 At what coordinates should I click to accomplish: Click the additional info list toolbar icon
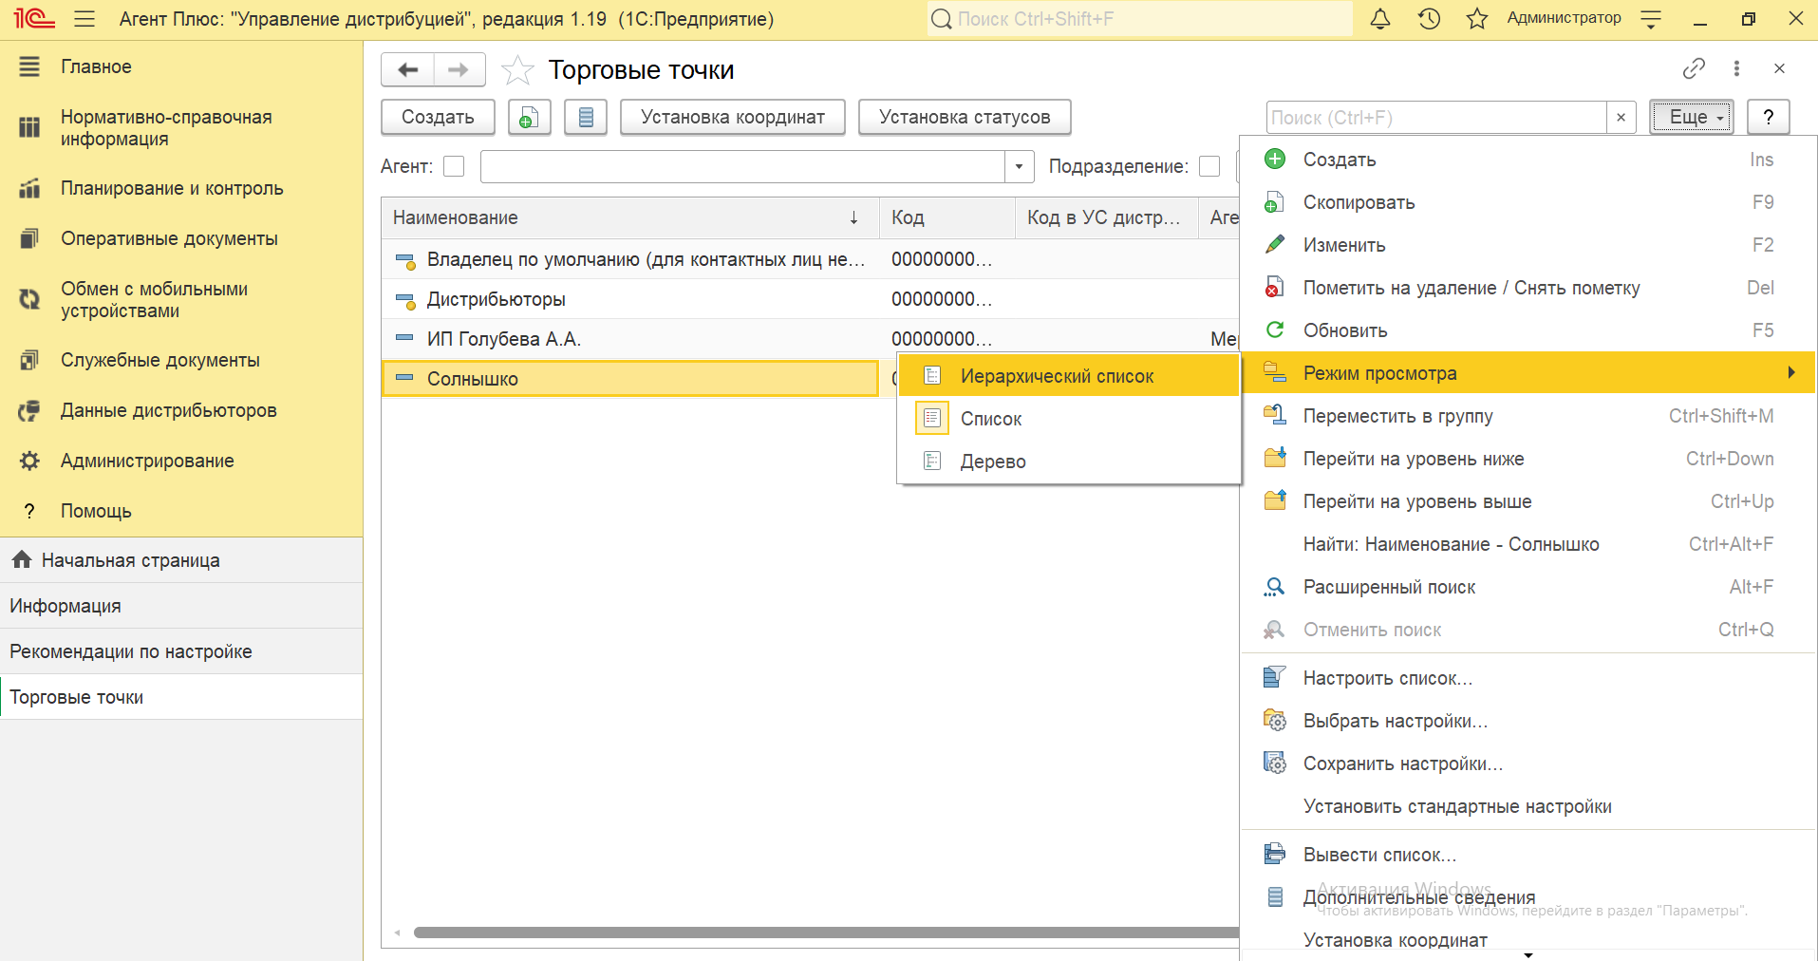point(586,117)
